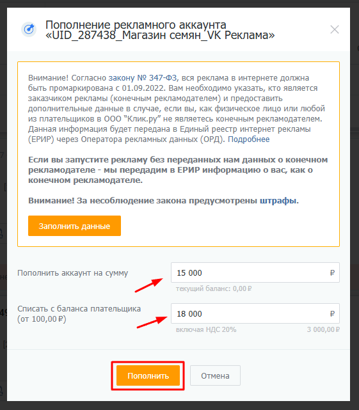Click the dialog title with account name
Viewport: 359px width, 410px height.
[x=160, y=30]
